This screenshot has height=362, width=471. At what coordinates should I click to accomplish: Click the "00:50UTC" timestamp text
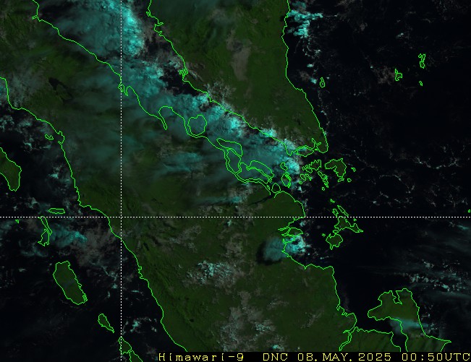pos(436,357)
